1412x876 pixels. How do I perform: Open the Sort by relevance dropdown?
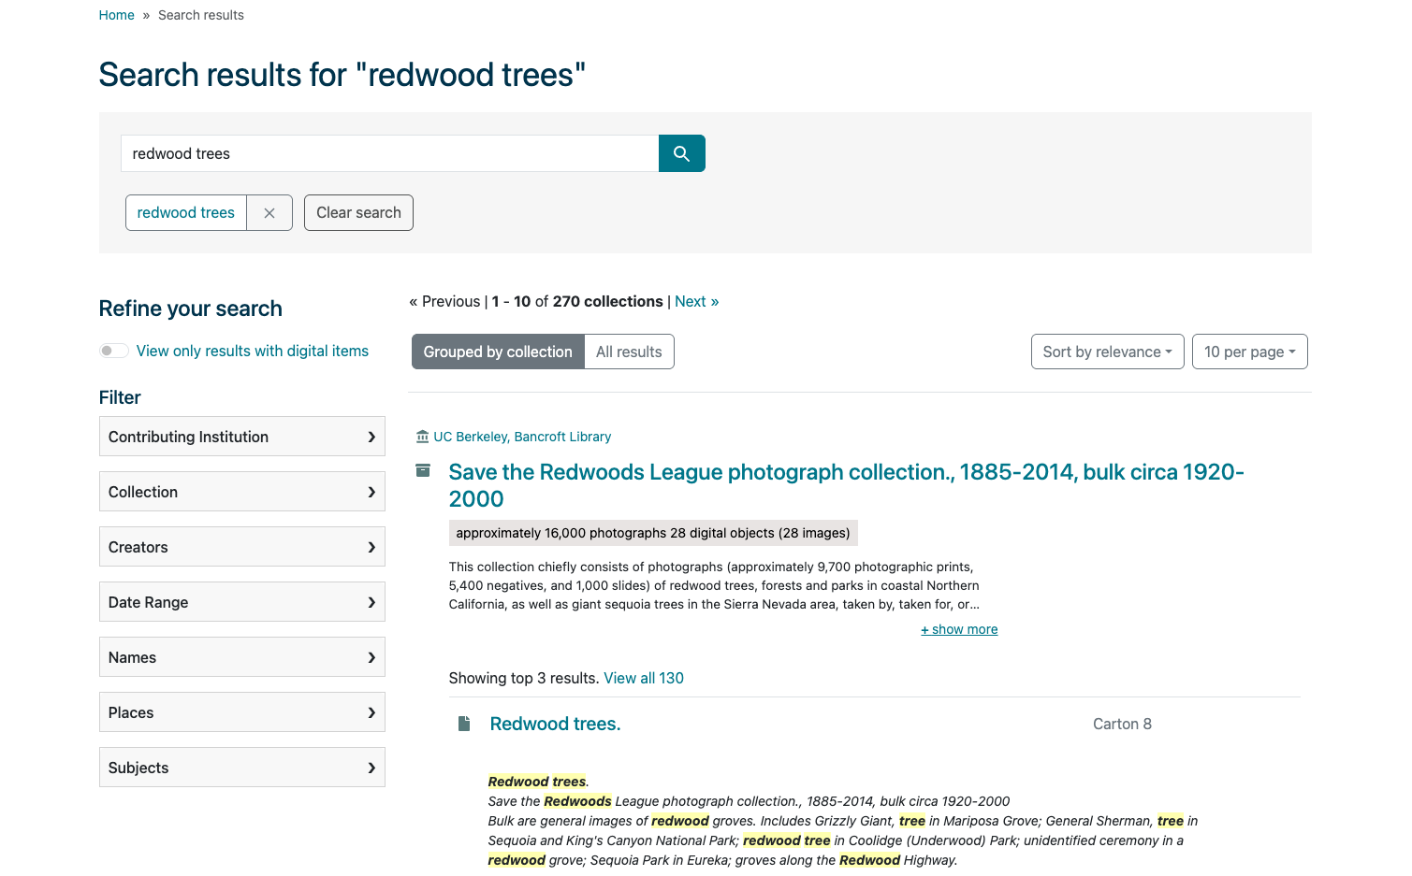point(1107,352)
